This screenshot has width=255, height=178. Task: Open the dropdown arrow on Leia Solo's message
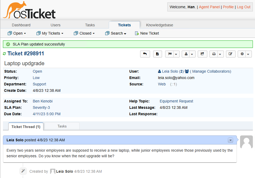click(230, 140)
